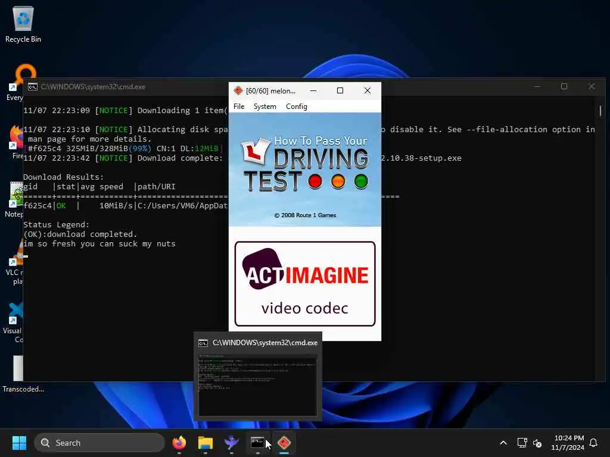Open Firefox from the taskbar
The height and width of the screenshot is (457, 610).
pyautogui.click(x=179, y=443)
